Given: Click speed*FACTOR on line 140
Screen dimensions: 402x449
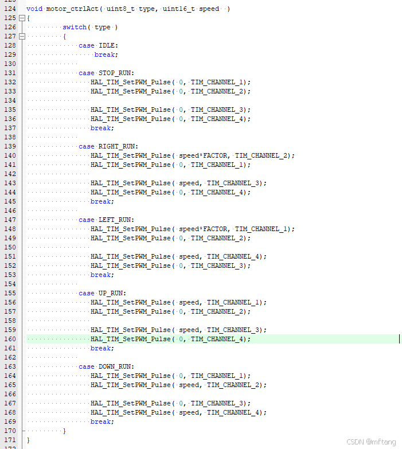Looking at the screenshot, I should point(203,155).
